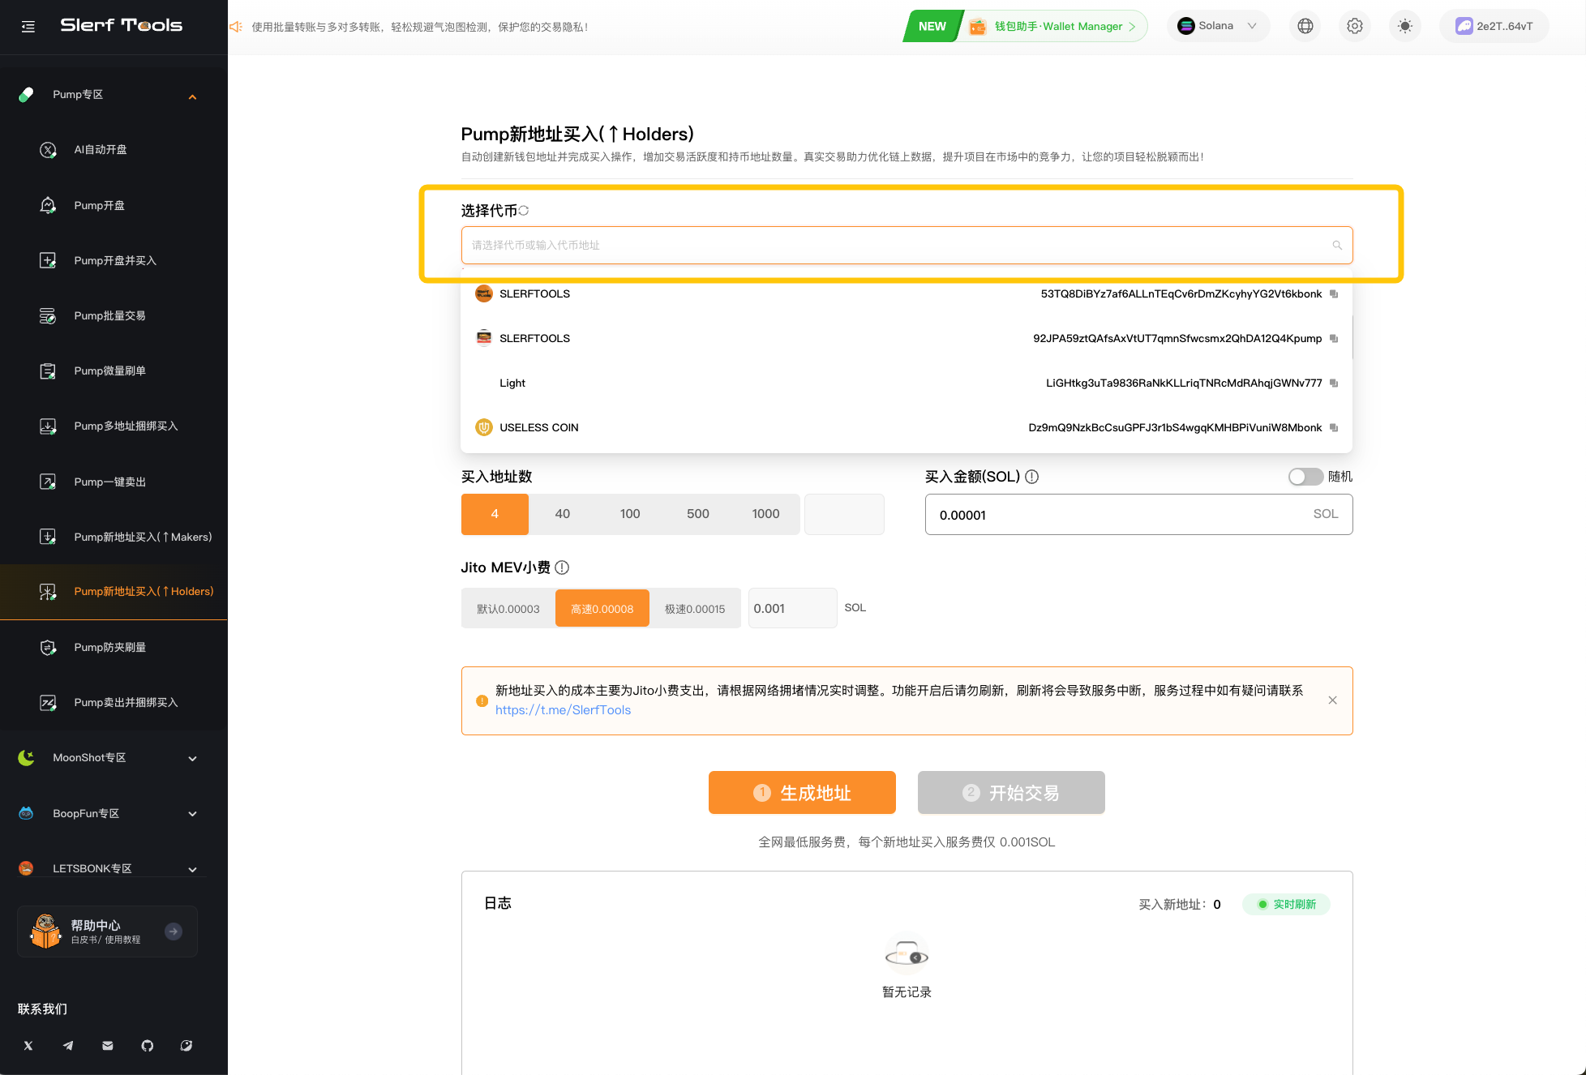Screen dimensions: 1586x1075
Task: Open the Telegram contact icon
Action: click(68, 1046)
